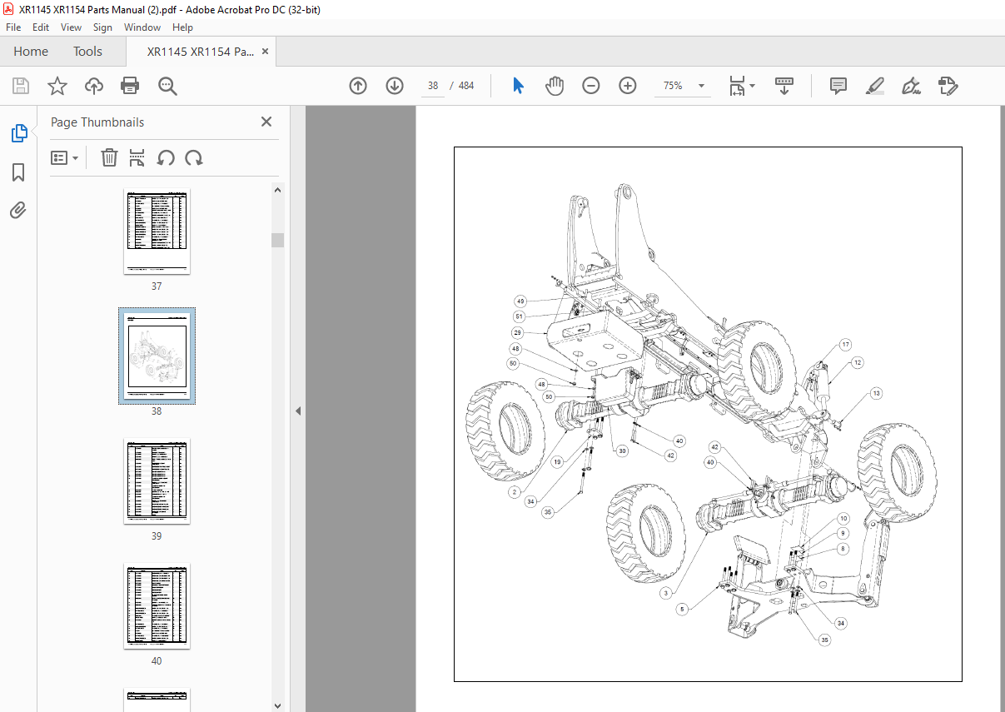This screenshot has height=712, width=1005.
Task: Open the Sign menu
Action: point(103,27)
